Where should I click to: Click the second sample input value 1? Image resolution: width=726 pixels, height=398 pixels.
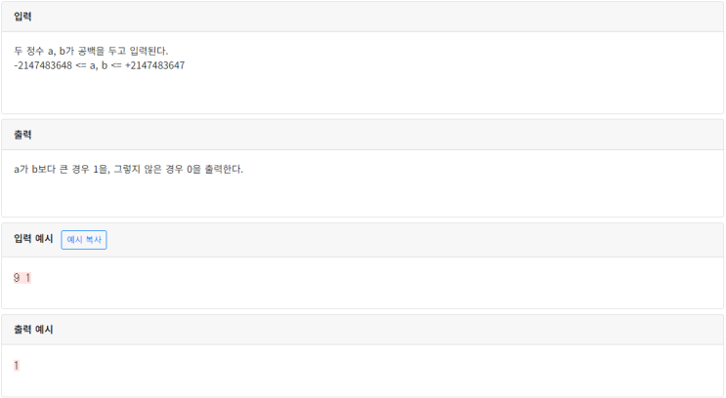point(28,278)
